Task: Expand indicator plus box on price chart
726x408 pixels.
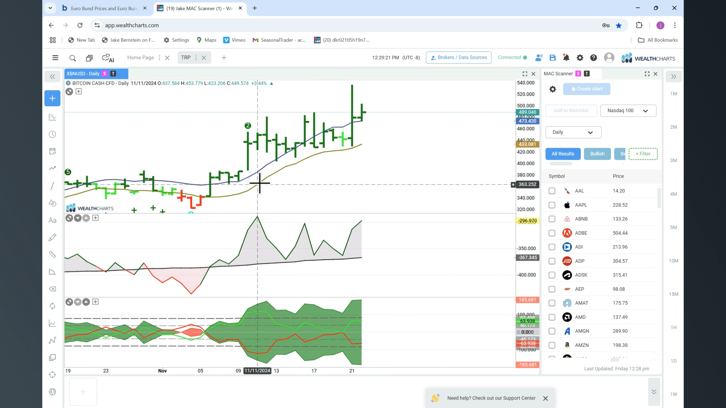Action: pyautogui.click(x=79, y=91)
